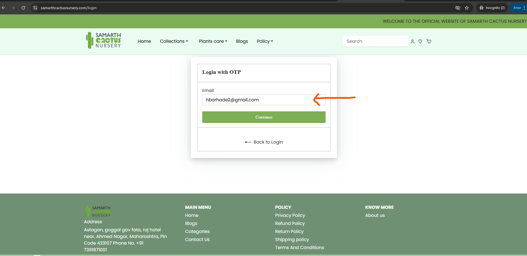Open Categories link in footer
This screenshot has width=527, height=256.
click(x=197, y=231)
